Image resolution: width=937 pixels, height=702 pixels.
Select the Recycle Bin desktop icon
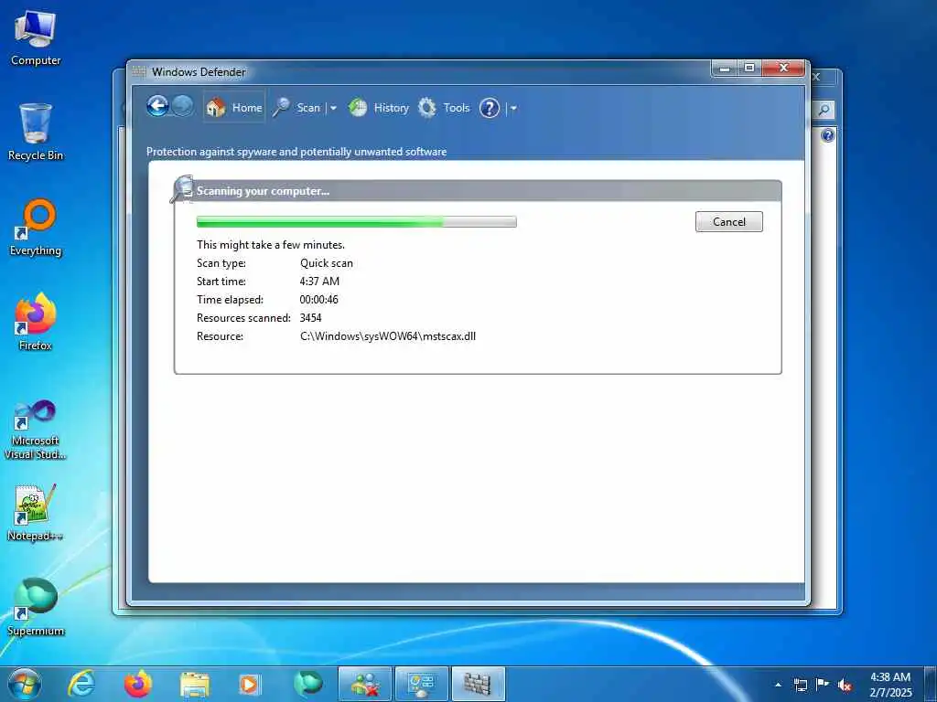pyautogui.click(x=36, y=133)
